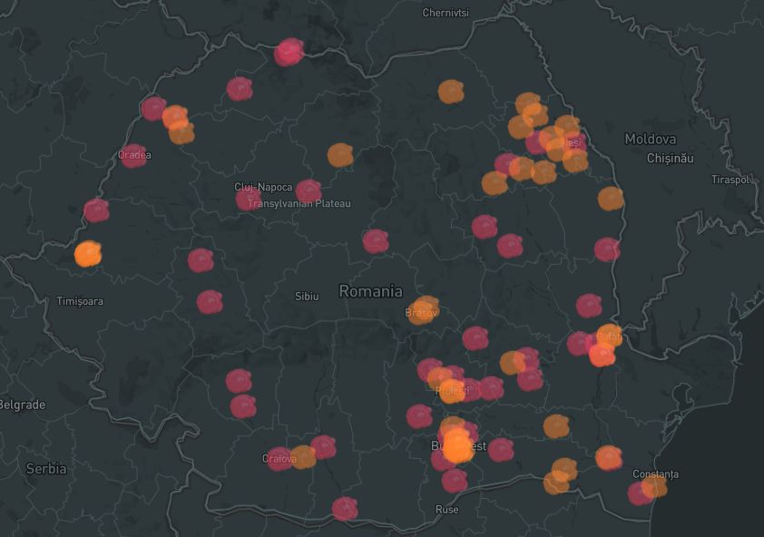Select the Timișoara city label

point(80,300)
